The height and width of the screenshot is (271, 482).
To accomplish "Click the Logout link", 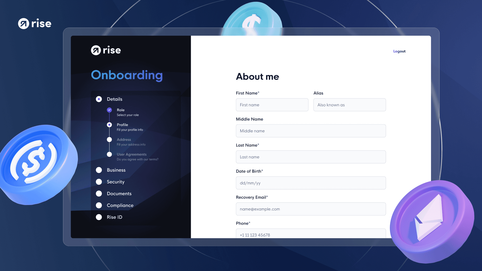I will [x=399, y=51].
